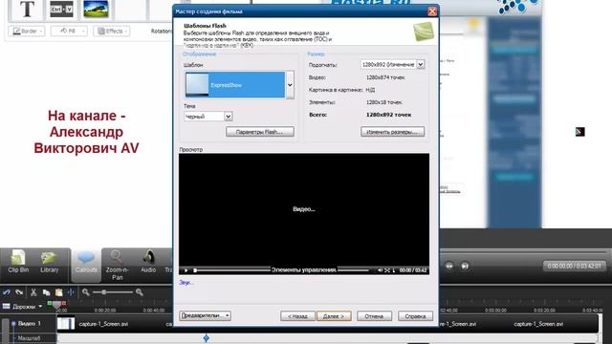Expand the Шаблон template dropdown arrow

290,85
